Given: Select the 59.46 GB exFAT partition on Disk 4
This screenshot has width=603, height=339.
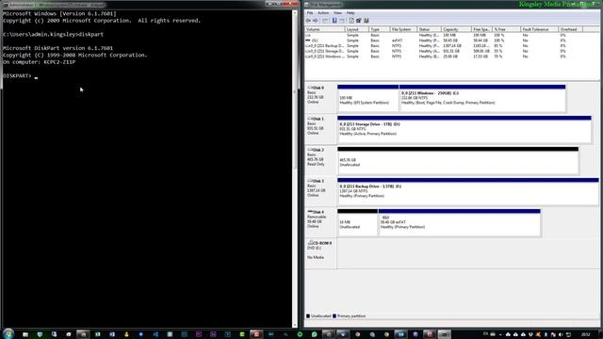Looking at the screenshot, I should [459, 222].
